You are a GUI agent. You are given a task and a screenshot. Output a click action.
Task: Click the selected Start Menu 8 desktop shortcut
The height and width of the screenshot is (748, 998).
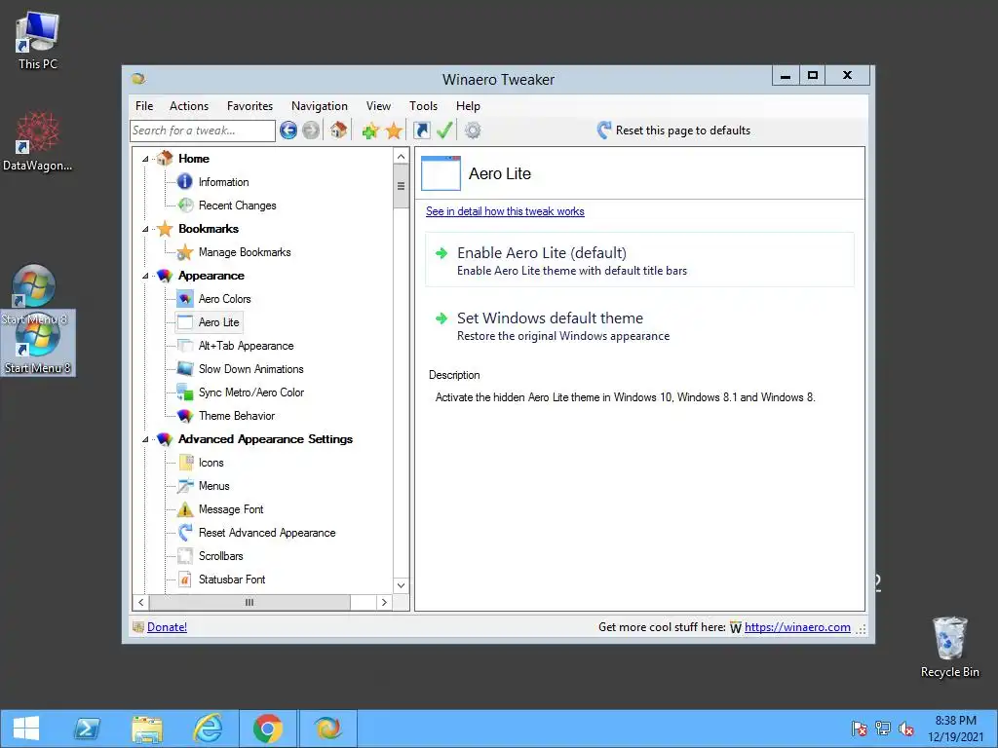coord(38,344)
